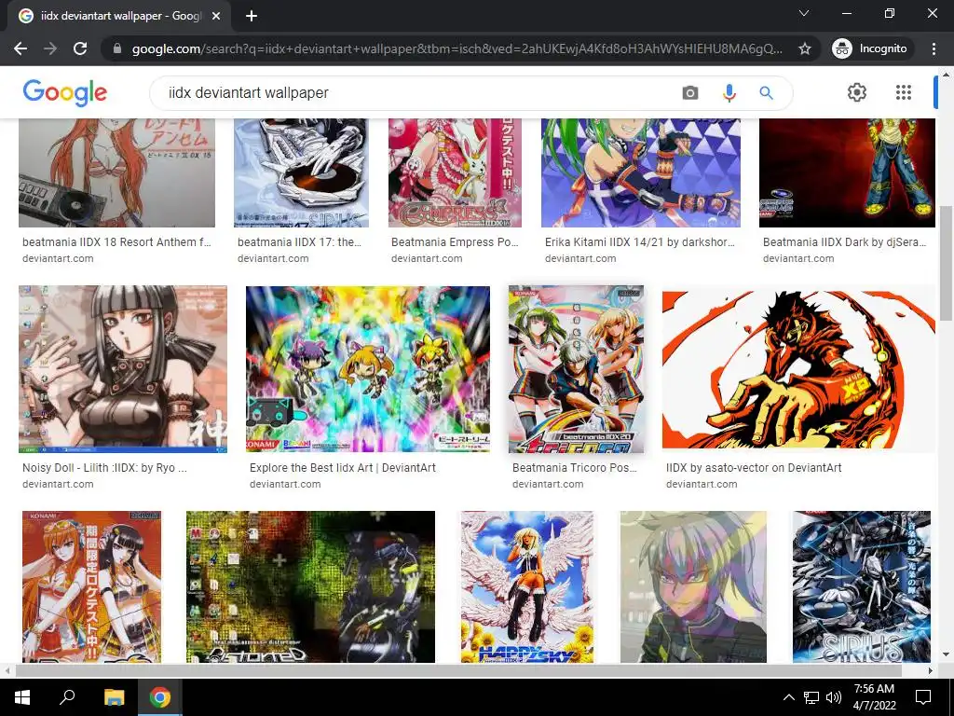Open the Tricoro poster thumbnail
The height and width of the screenshot is (716, 954).
(576, 369)
